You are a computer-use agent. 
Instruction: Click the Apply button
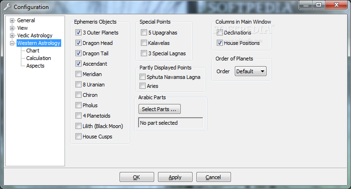pyautogui.click(x=175, y=177)
